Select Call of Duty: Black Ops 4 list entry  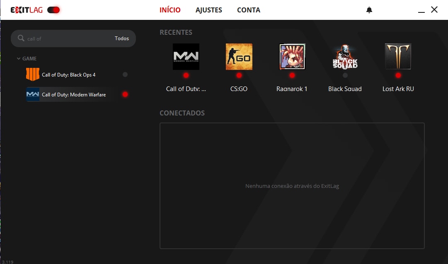(x=69, y=75)
